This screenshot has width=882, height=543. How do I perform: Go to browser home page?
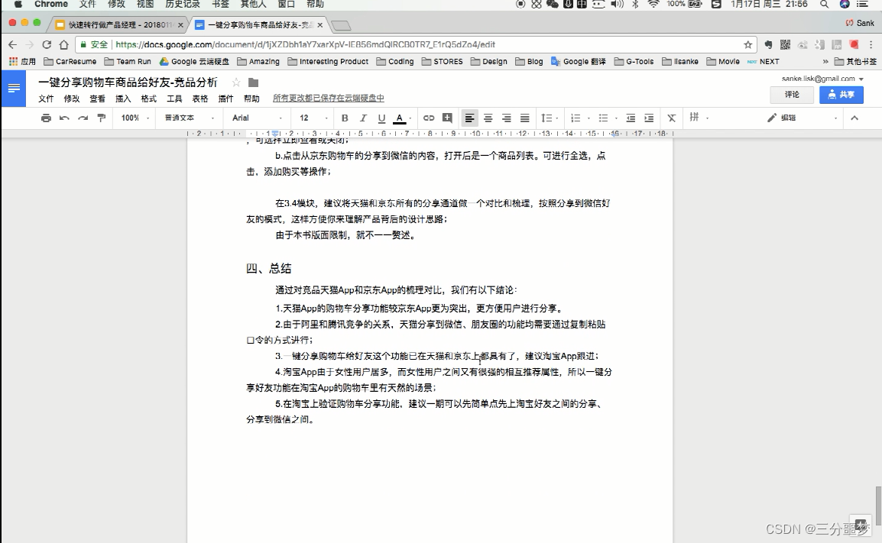(64, 44)
